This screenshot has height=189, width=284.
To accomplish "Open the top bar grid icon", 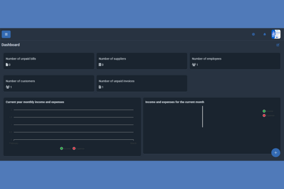I will click(253, 34).
